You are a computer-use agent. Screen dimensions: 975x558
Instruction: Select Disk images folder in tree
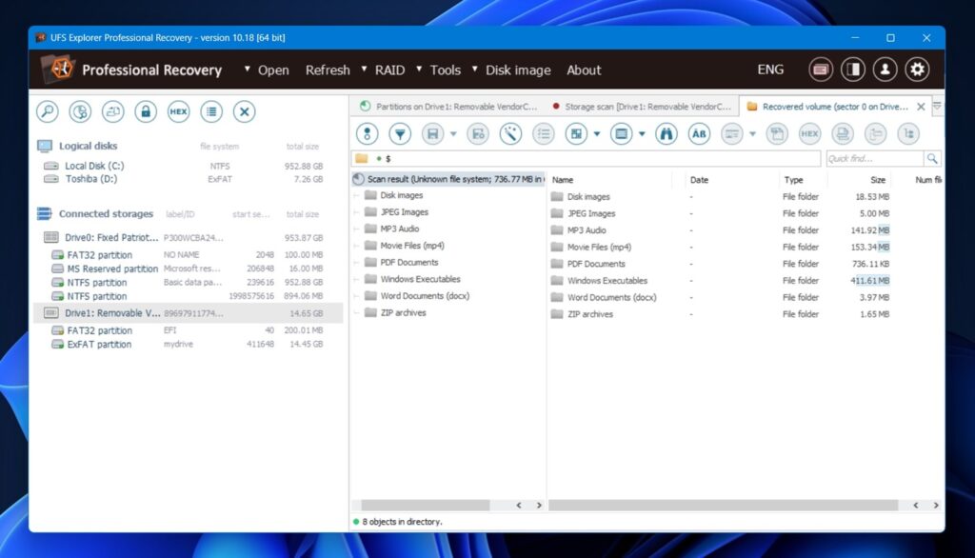(401, 195)
